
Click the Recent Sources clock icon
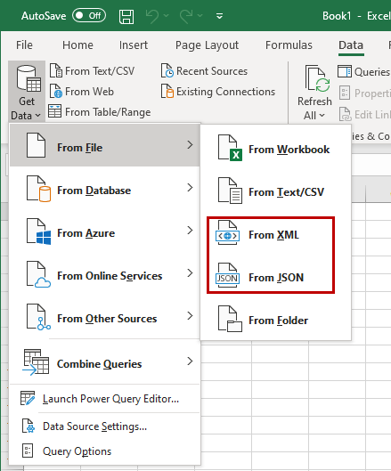click(167, 70)
